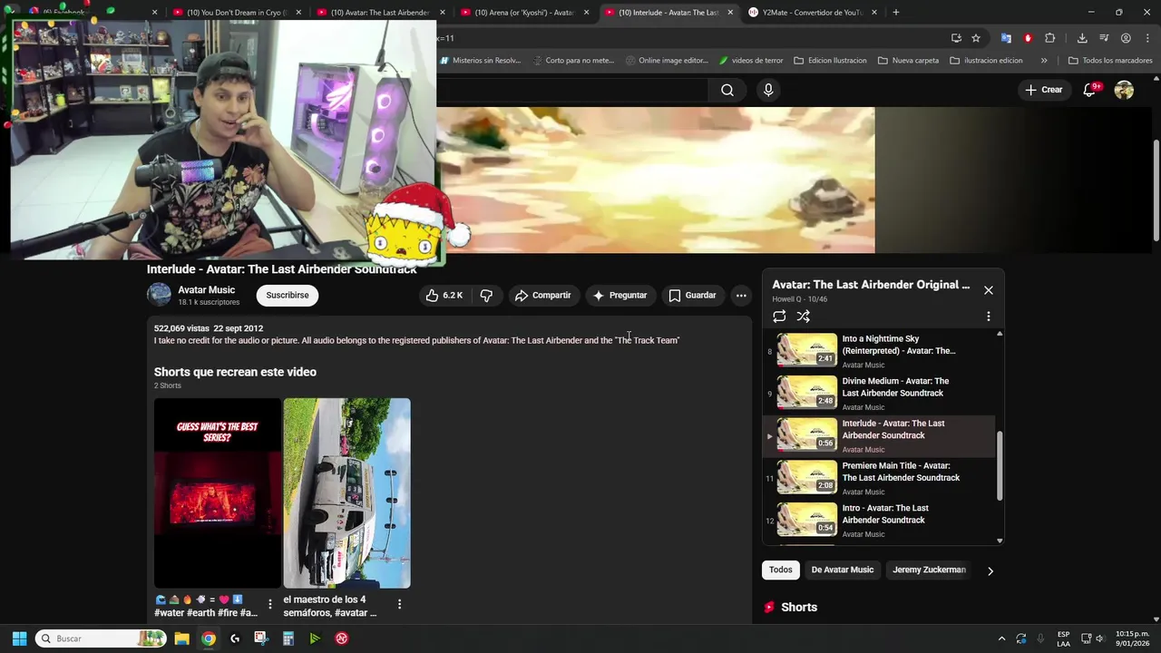Open media controls icon in Chrome toolbar

(1104, 38)
